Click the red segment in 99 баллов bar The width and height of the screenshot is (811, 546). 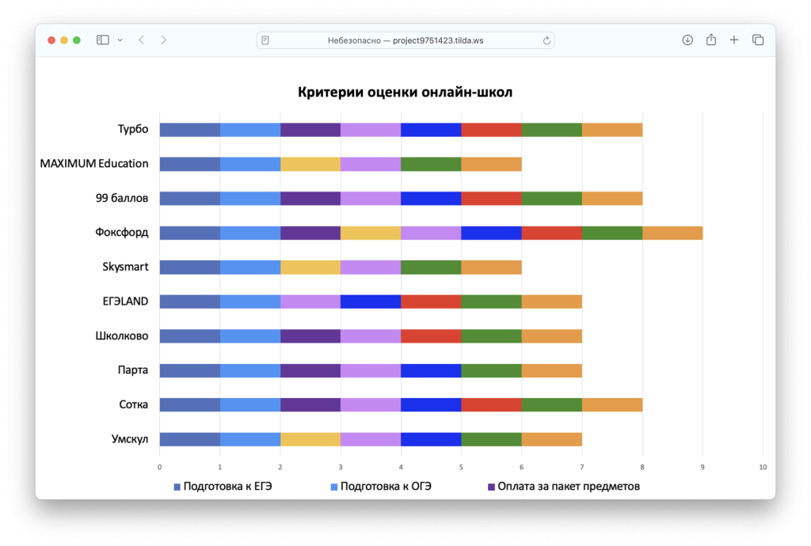pyautogui.click(x=491, y=199)
